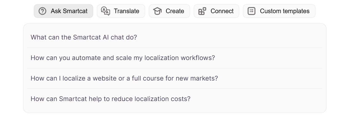Click the prompt about scaling localization workflows
Image resolution: width=345 pixels, height=124 pixels.
(x=175, y=58)
